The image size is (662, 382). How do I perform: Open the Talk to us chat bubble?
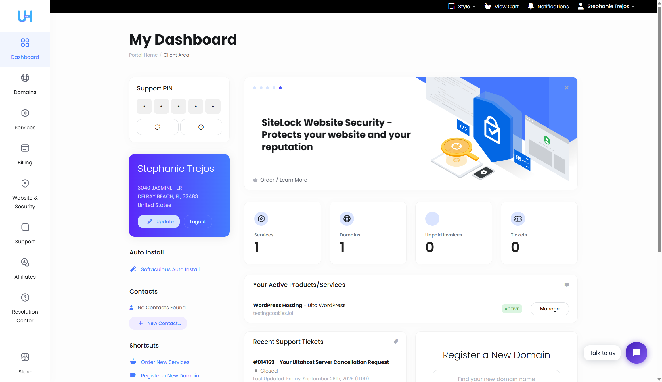tap(636, 353)
